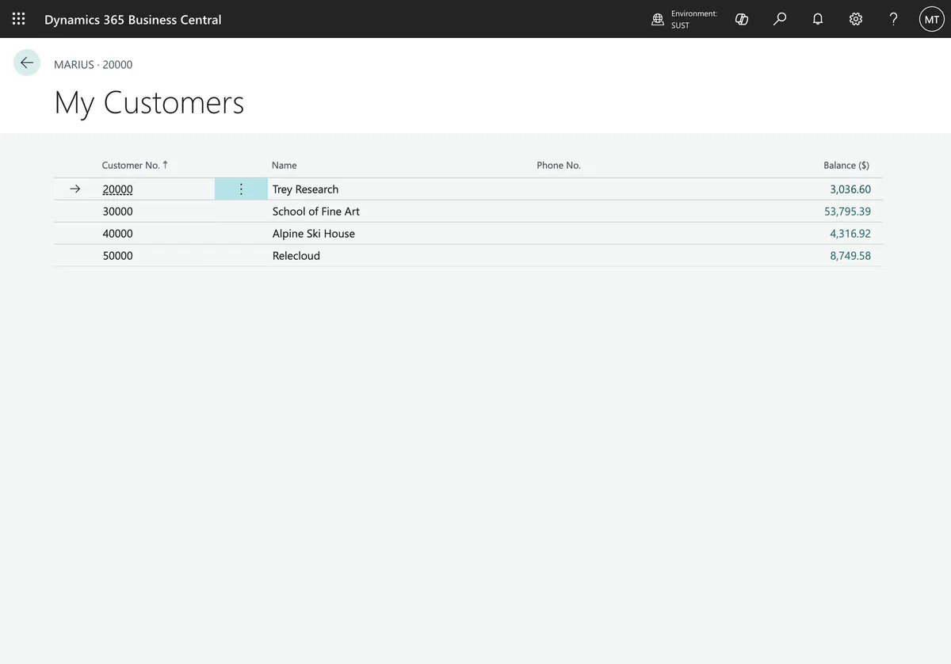Viewport: 951px width, 664px height.
Task: Open balance 8,749.58 drilldown
Action: pyautogui.click(x=850, y=256)
